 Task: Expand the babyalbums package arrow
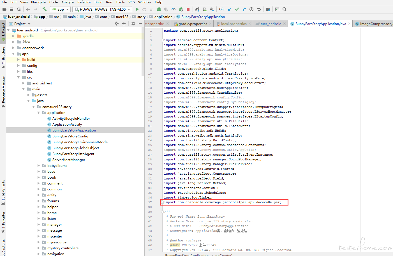38,165
